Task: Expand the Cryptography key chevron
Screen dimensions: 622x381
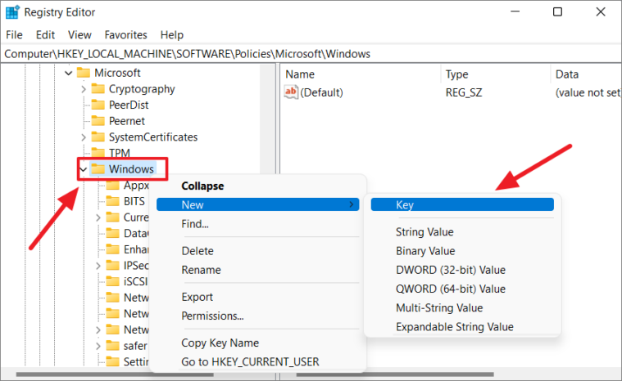Action: coord(84,89)
